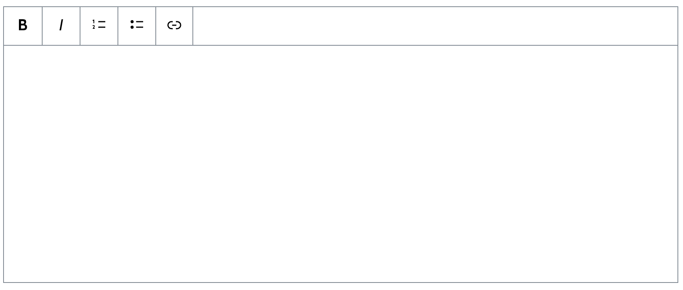Viewport: 683px width, 290px height.
Task: Click inside the empty text editor area
Action: [341, 164]
